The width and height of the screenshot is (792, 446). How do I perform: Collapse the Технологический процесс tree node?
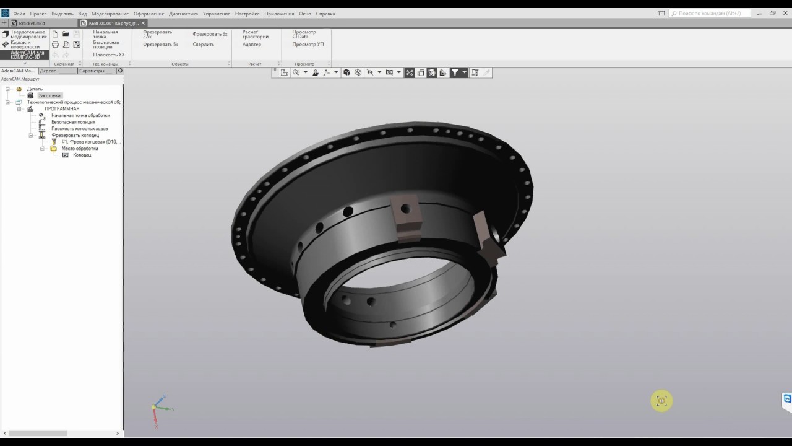[8, 102]
